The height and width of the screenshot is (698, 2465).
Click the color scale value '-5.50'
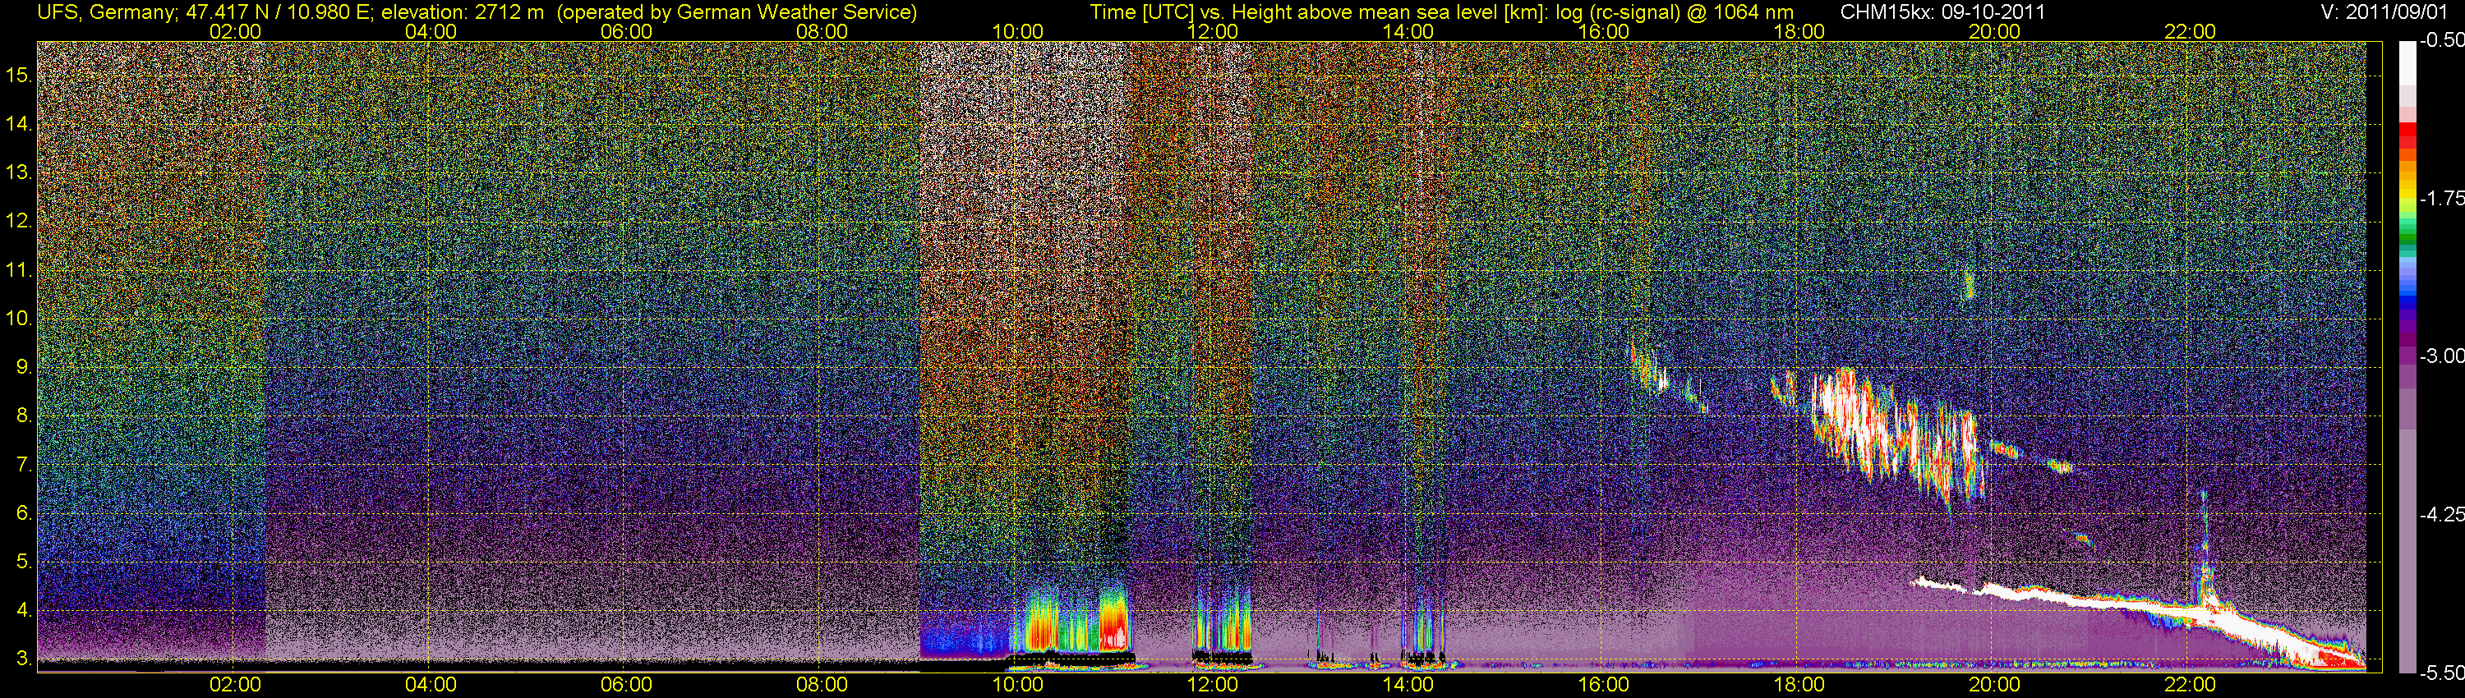click(2441, 673)
